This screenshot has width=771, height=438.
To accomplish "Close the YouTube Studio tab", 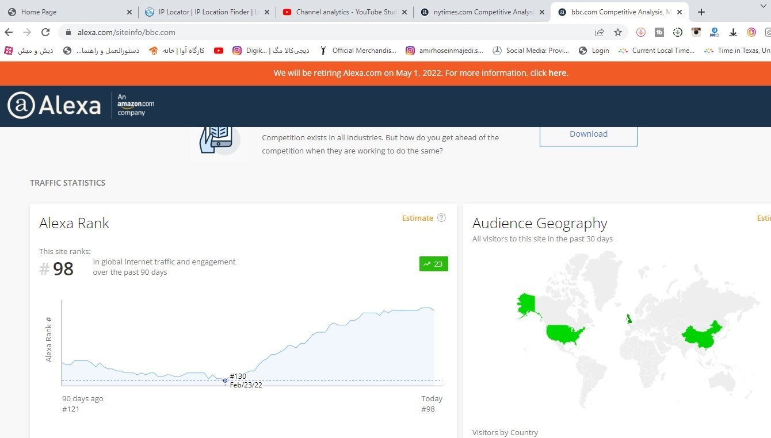I will point(404,12).
